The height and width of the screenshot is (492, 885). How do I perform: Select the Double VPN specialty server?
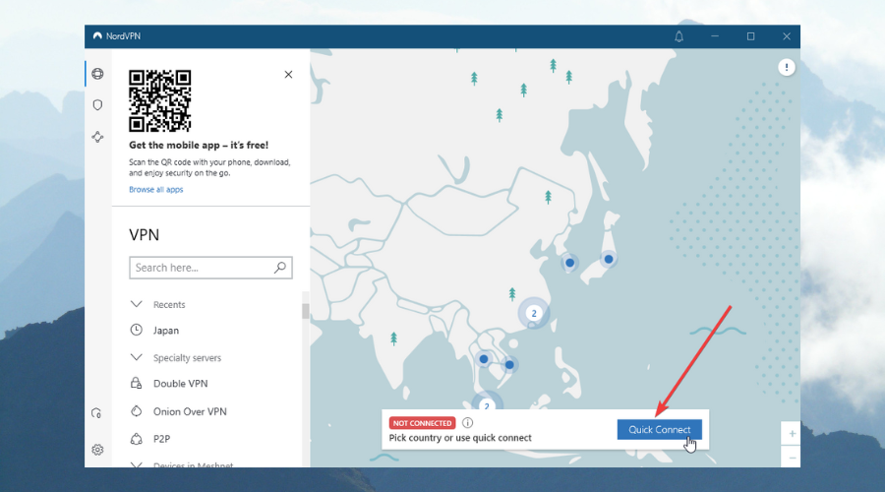[x=180, y=384]
